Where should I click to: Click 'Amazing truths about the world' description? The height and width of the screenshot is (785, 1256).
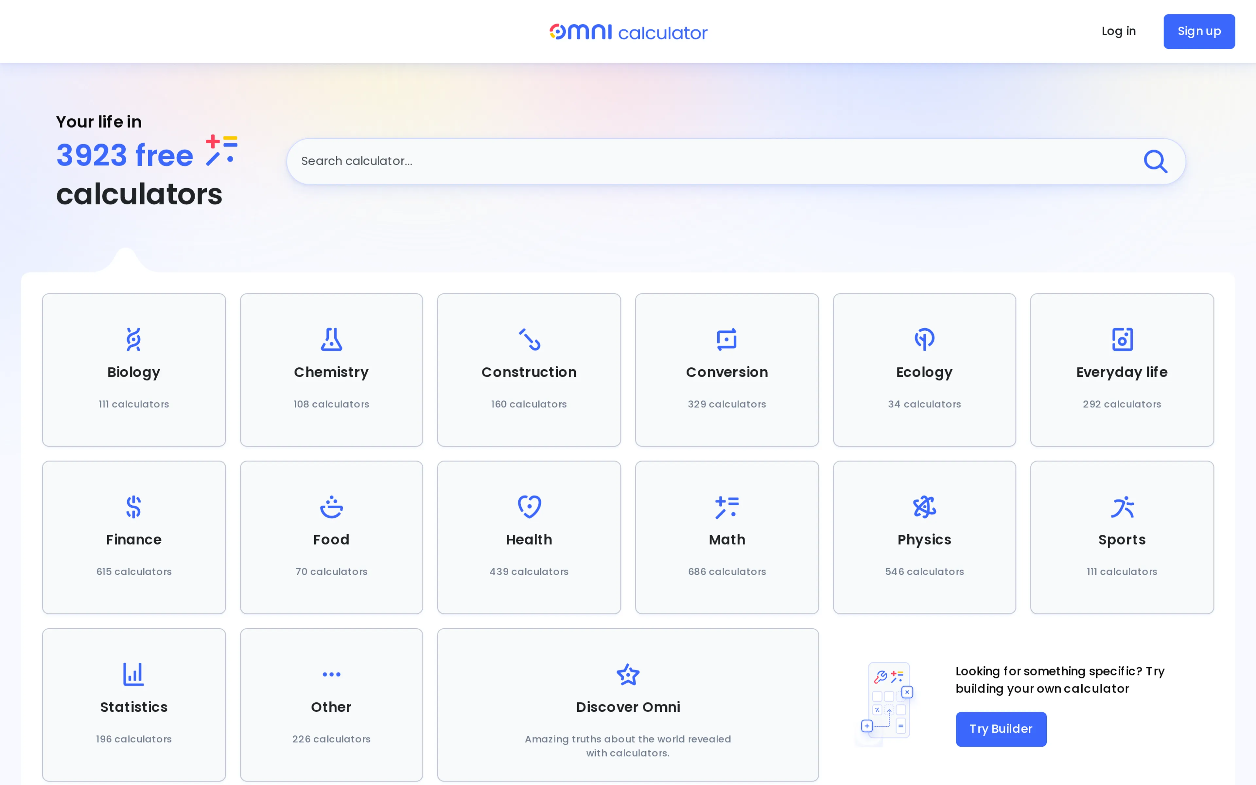(x=628, y=745)
